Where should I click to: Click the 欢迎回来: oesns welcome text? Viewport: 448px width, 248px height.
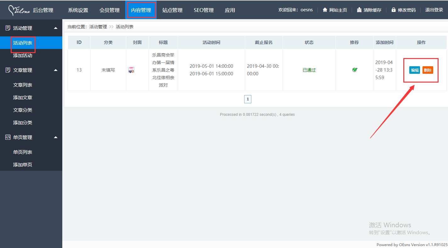click(x=296, y=10)
